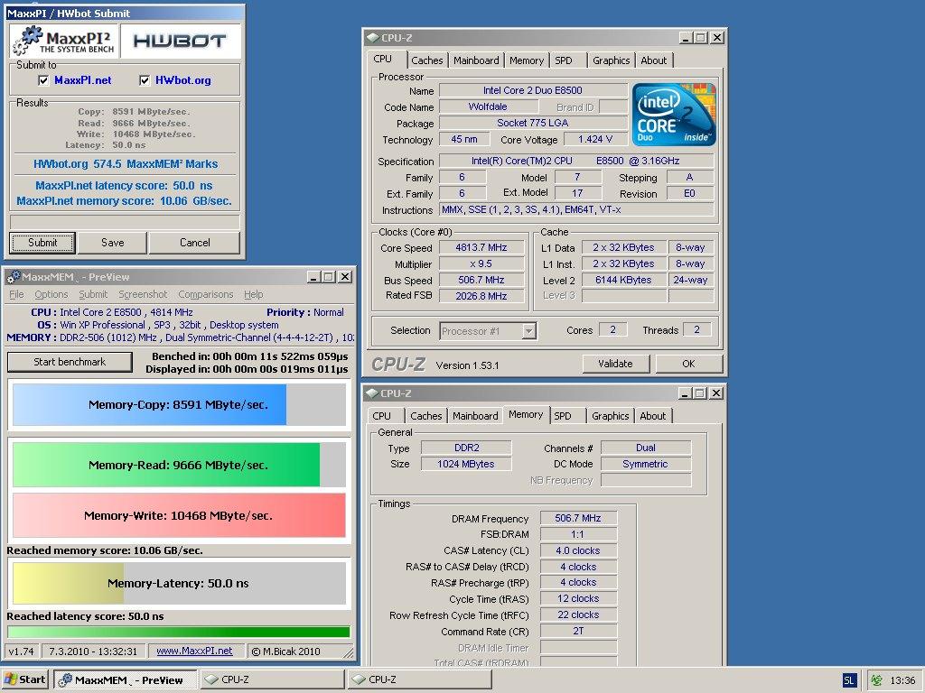The width and height of the screenshot is (925, 693).
Task: Click Submit button in HWbot Submit dialog
Action: coord(42,242)
